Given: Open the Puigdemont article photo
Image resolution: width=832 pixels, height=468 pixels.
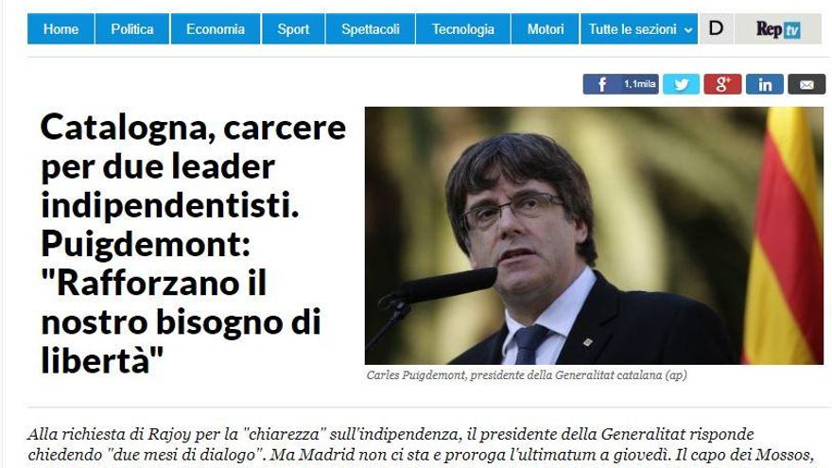Looking at the screenshot, I should (595, 235).
